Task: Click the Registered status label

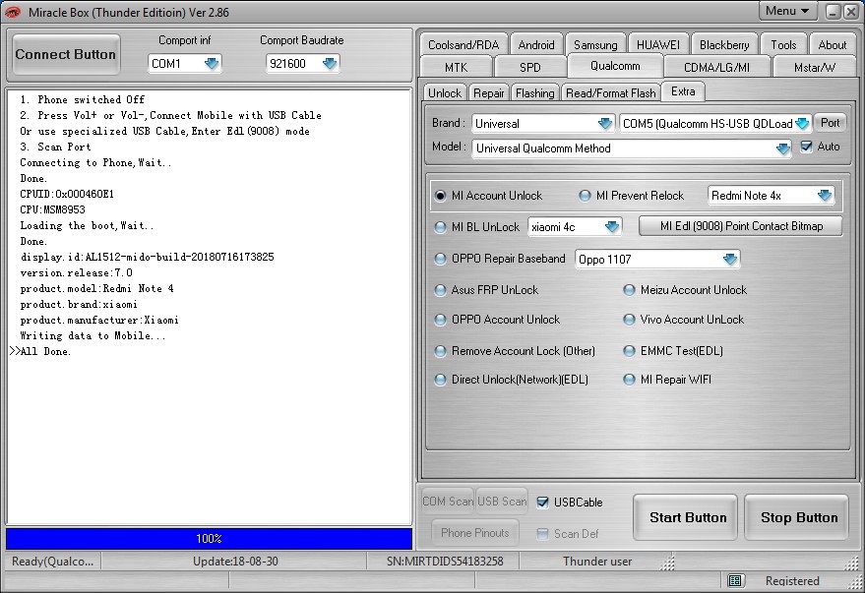Action: click(x=792, y=581)
